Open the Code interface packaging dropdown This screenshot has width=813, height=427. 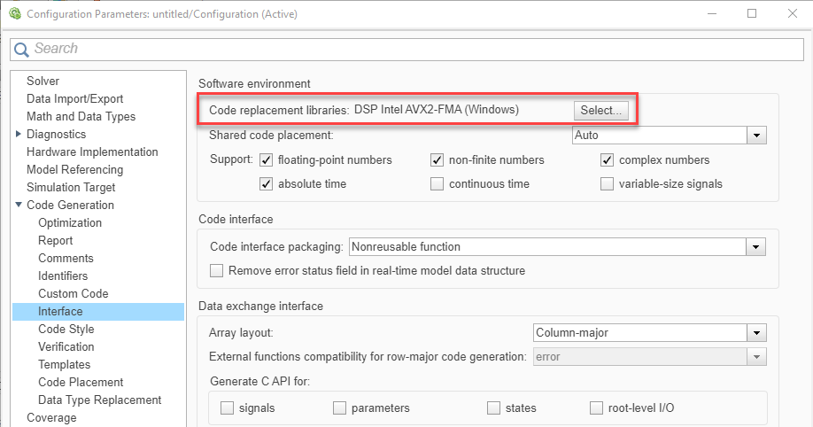tap(756, 246)
